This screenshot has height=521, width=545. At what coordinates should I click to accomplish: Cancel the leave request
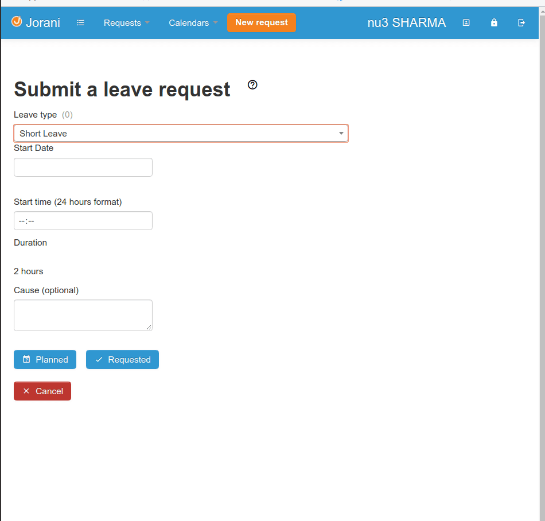point(42,391)
